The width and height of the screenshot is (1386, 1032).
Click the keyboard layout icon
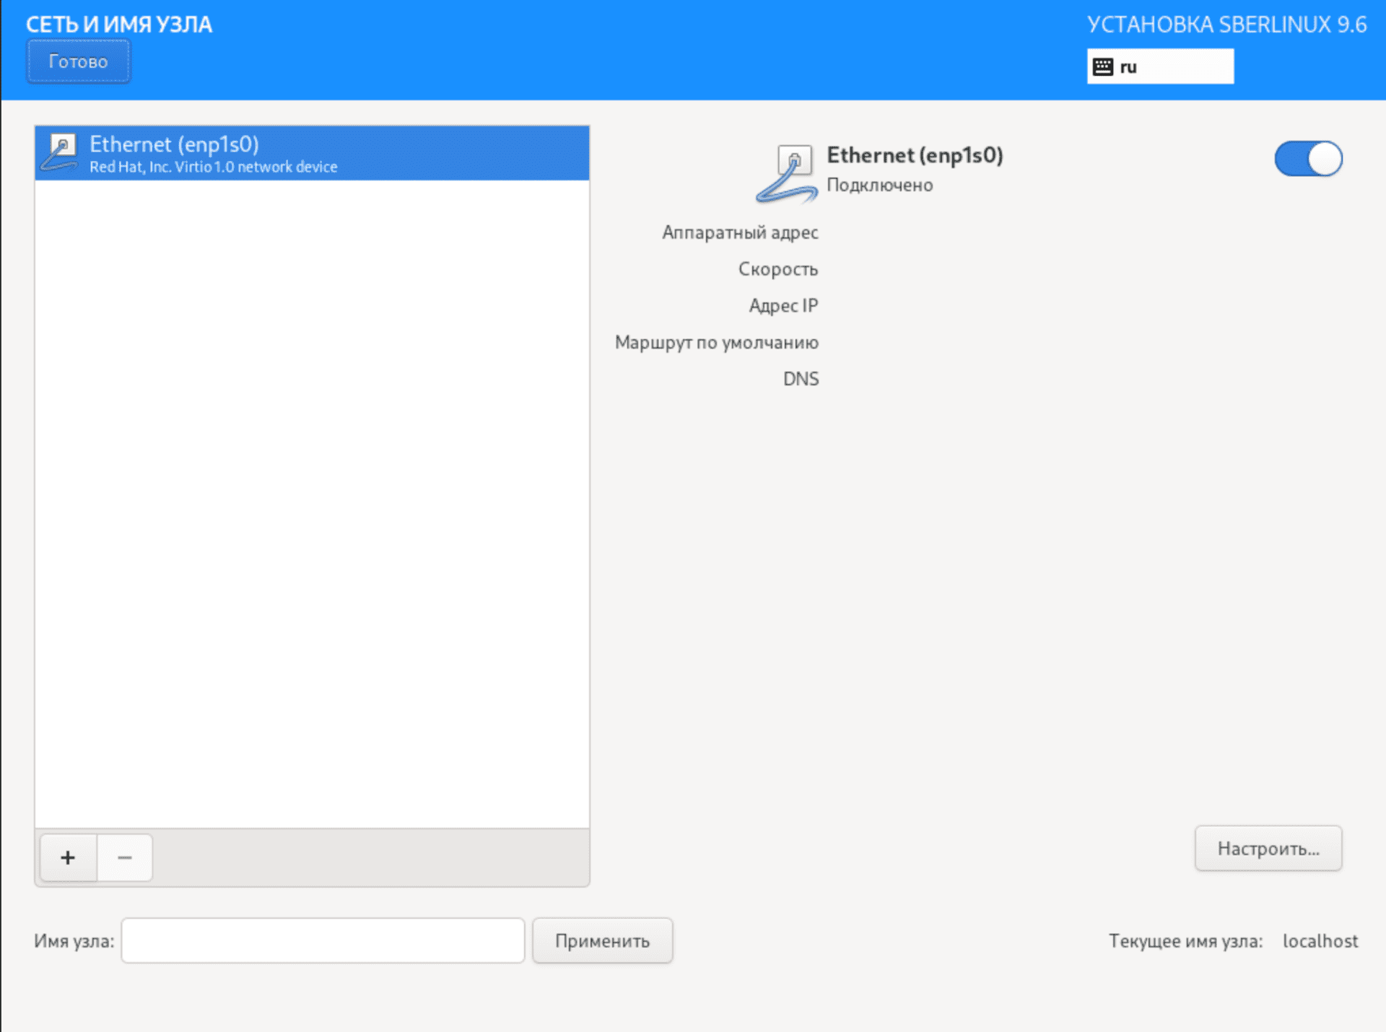(1102, 67)
